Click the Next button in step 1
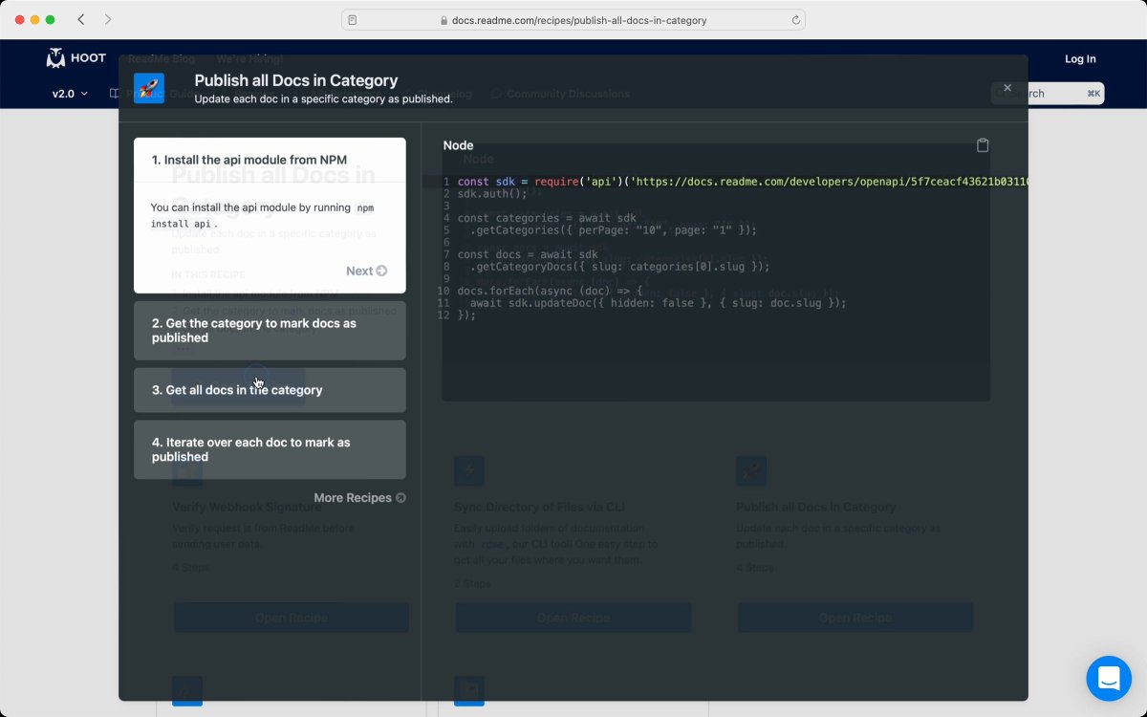1147x717 pixels. tap(366, 271)
